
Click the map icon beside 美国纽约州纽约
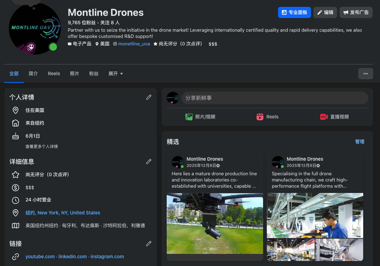click(x=16, y=226)
